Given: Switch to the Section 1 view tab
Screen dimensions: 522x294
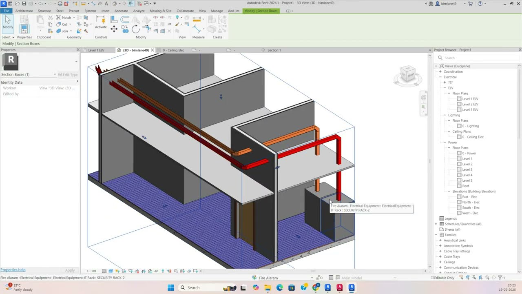Looking at the screenshot, I should (274, 50).
